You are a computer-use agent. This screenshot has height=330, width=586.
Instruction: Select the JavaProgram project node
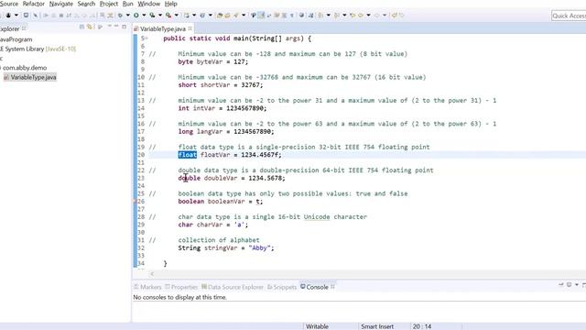16,39
